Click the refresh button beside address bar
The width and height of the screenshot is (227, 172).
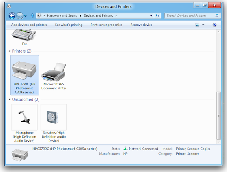[x=158, y=16]
